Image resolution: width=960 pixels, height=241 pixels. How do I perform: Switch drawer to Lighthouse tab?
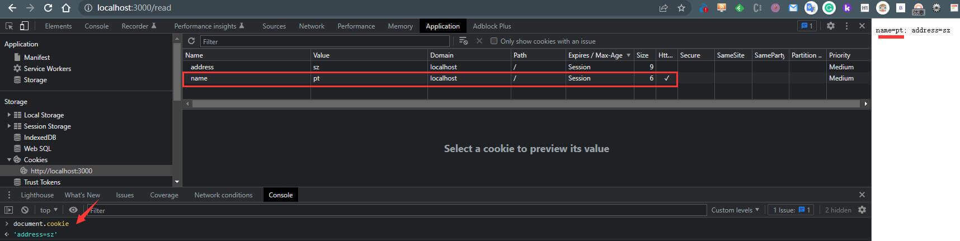pyautogui.click(x=37, y=195)
